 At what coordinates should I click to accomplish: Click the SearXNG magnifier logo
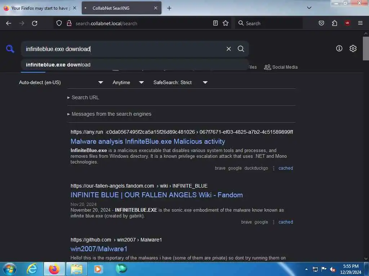point(10,49)
